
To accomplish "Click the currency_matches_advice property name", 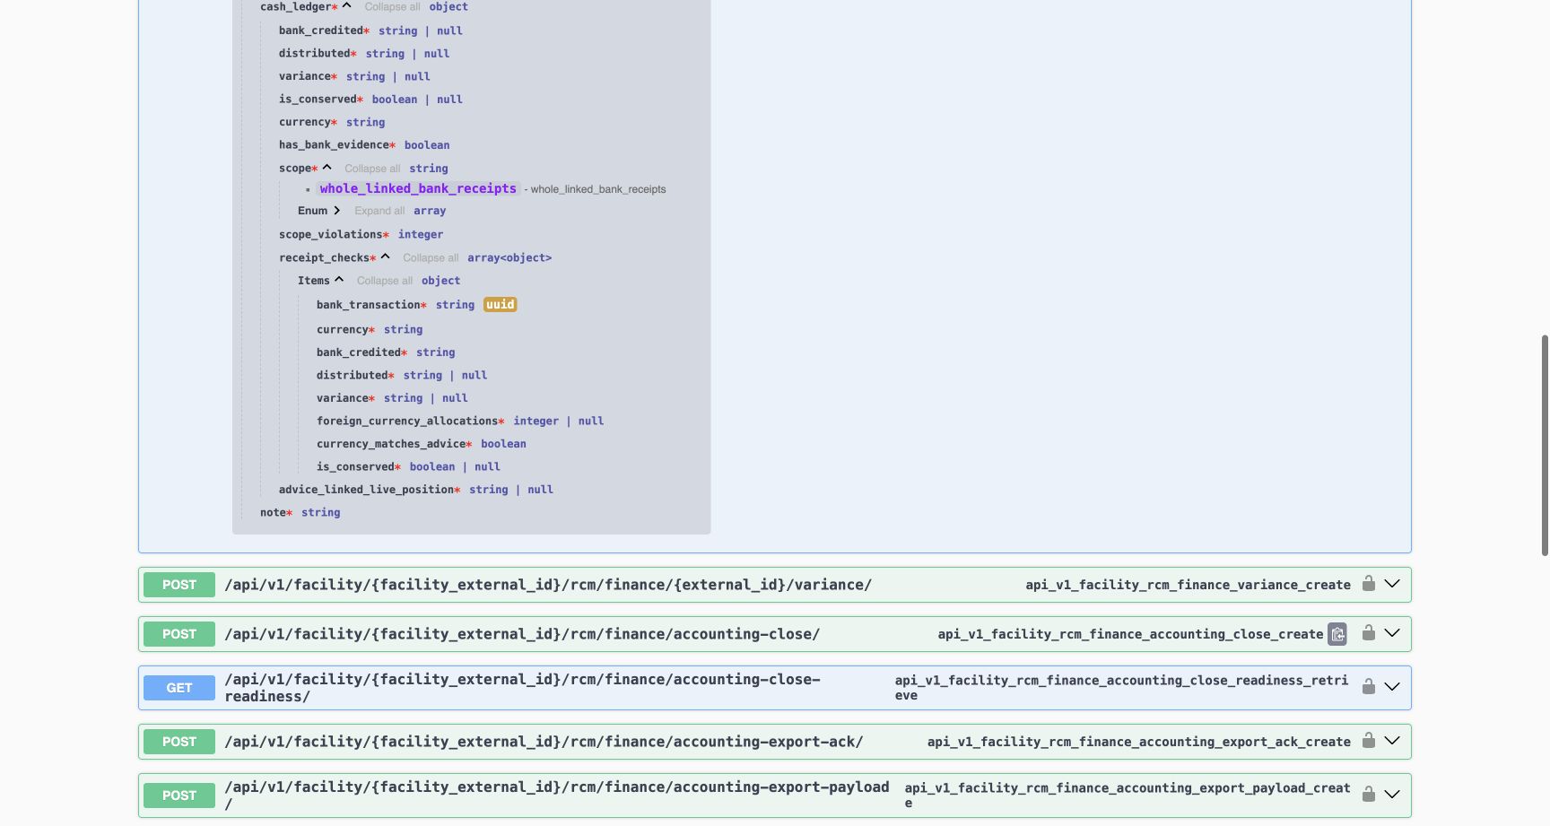I will pos(391,444).
